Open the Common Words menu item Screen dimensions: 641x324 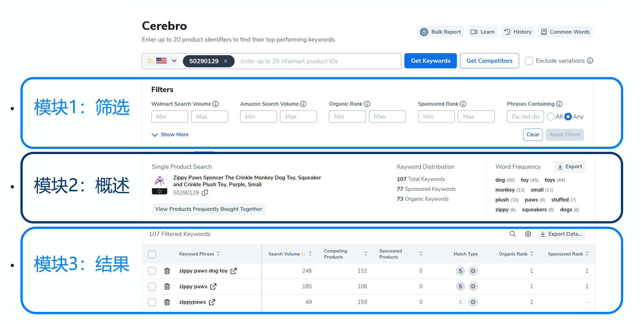565,32
